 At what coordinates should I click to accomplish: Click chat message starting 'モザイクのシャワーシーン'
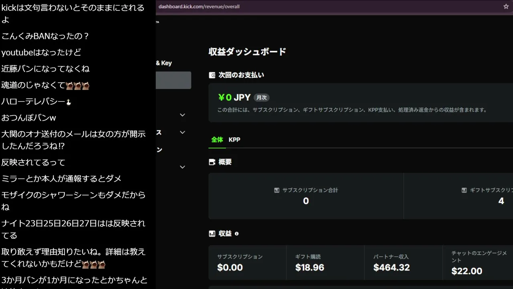[73, 201]
